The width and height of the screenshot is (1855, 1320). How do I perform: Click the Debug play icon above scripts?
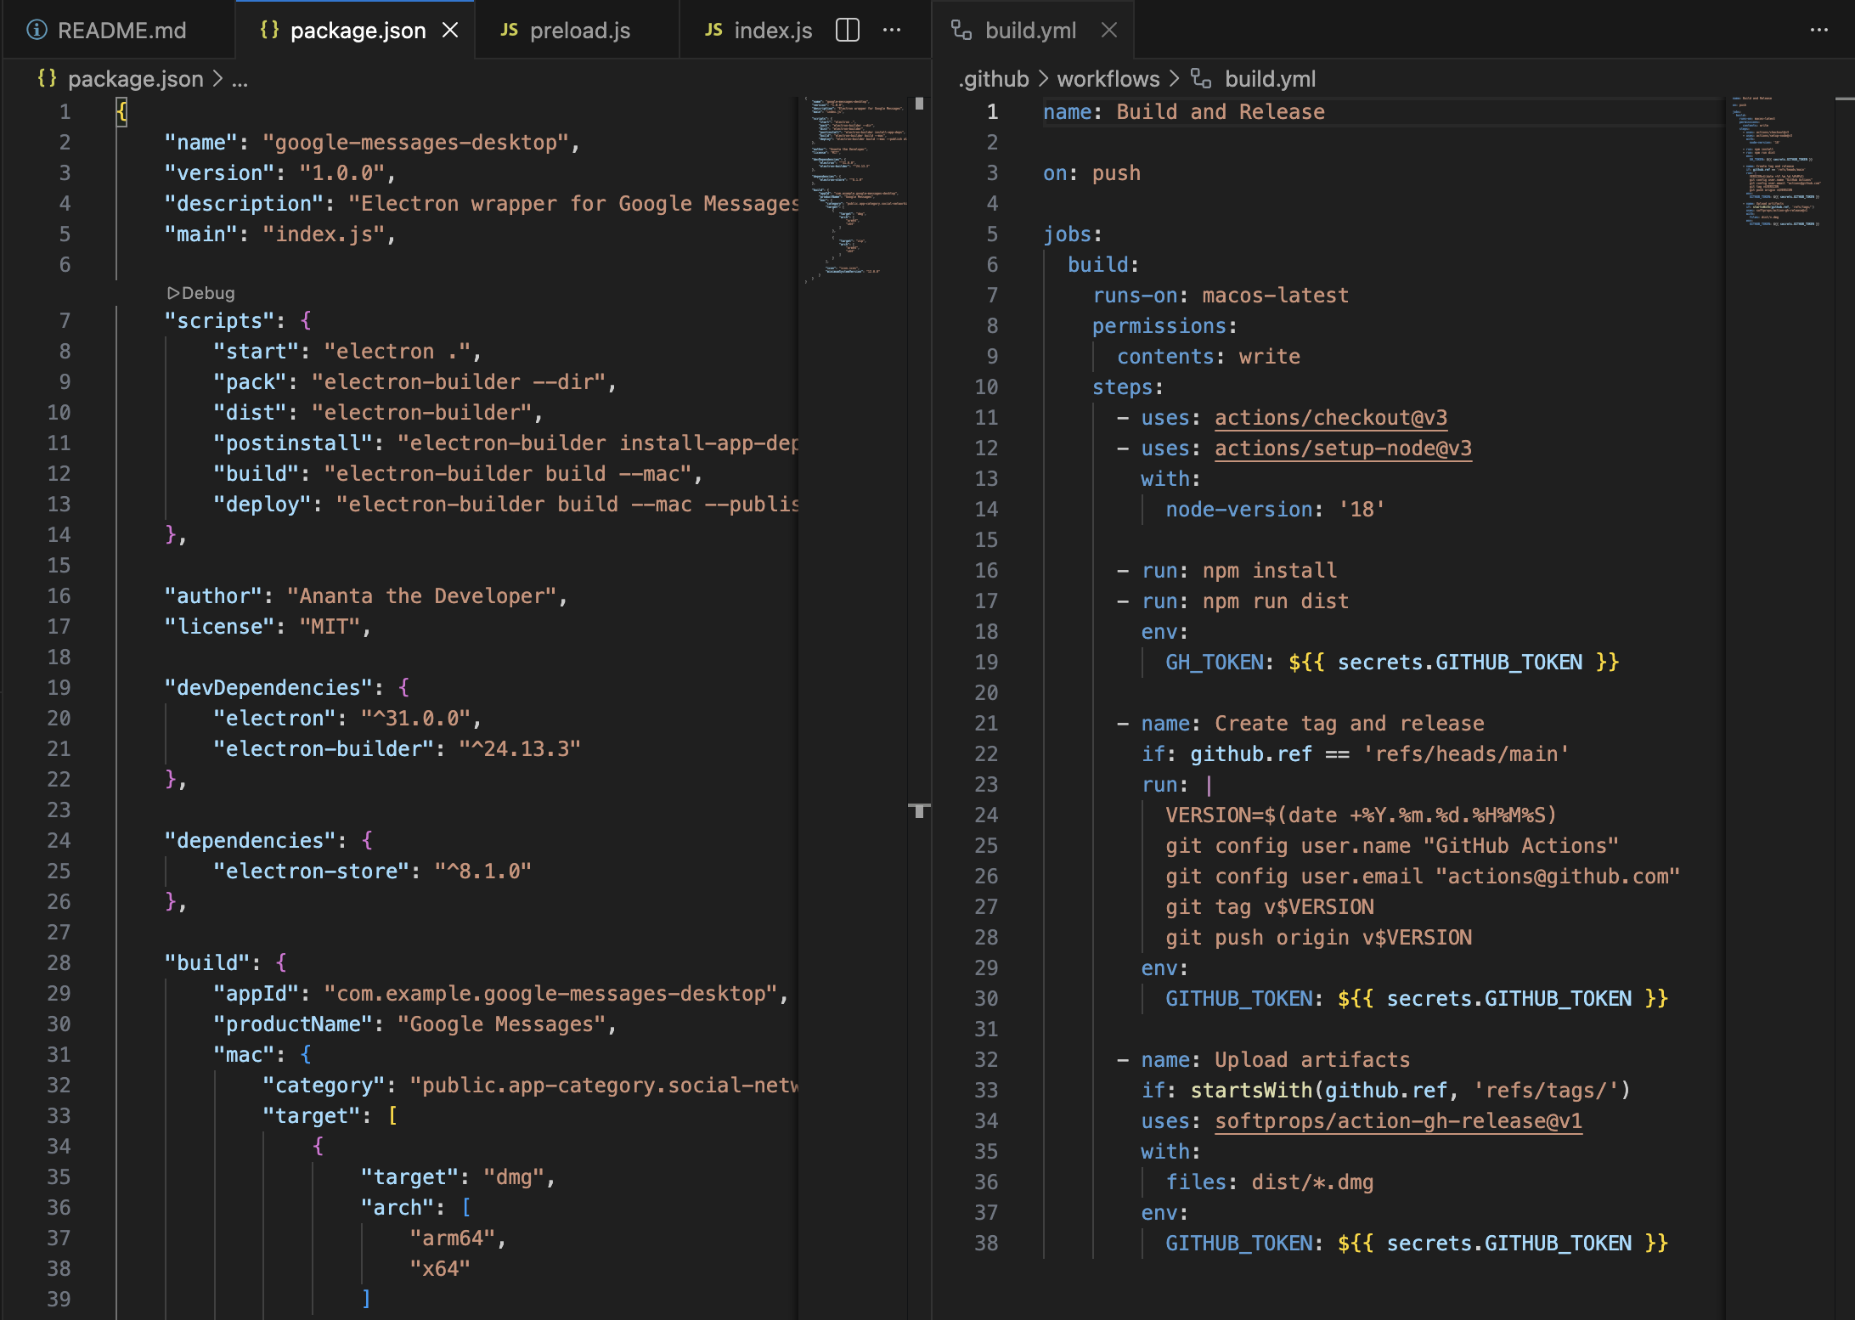click(x=173, y=293)
